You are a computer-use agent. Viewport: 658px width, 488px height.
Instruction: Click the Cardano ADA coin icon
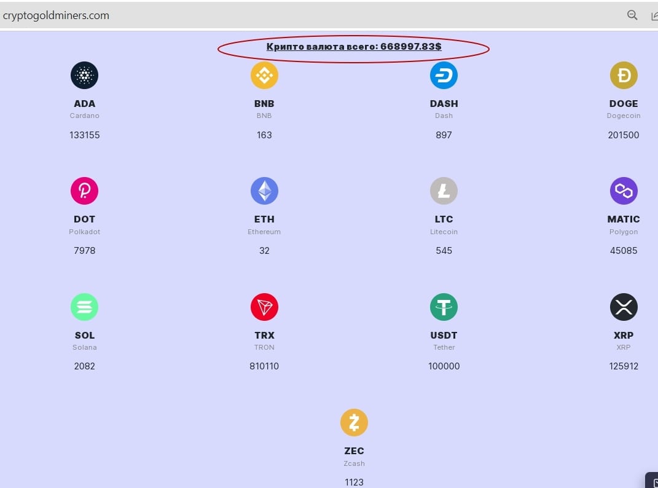[84, 75]
